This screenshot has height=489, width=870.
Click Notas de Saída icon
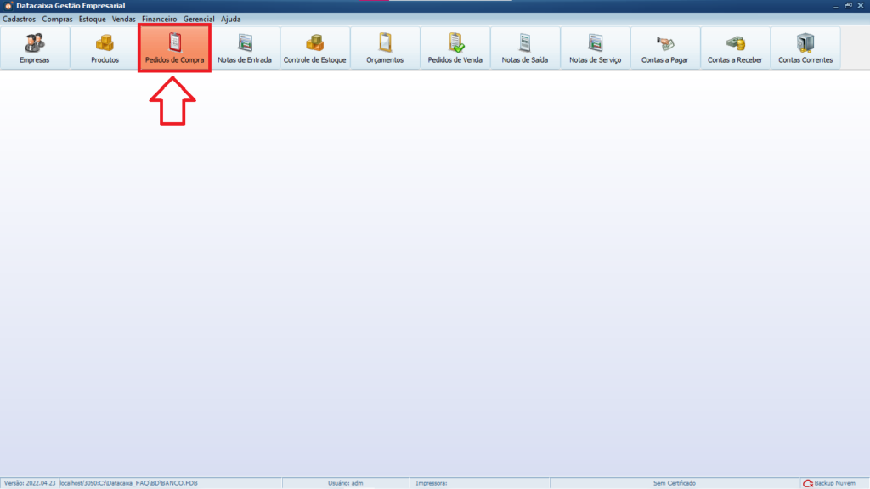(x=524, y=48)
